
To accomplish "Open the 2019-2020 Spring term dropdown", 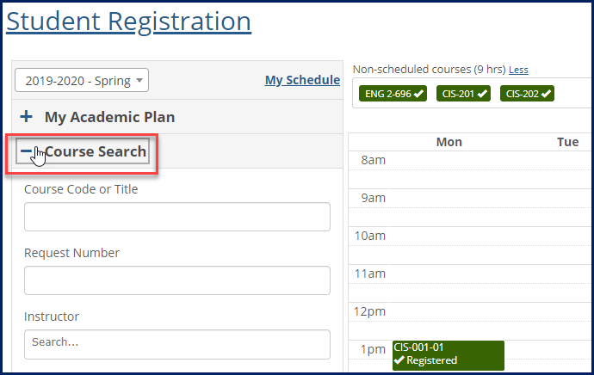I will [82, 81].
